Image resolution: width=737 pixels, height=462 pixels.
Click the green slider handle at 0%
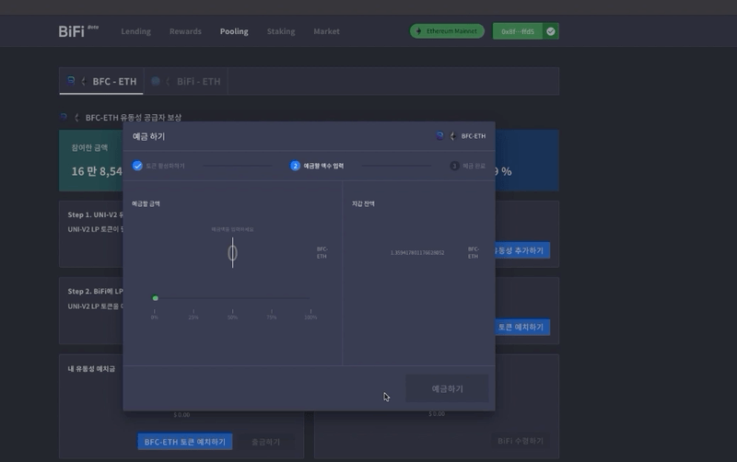pyautogui.click(x=155, y=298)
